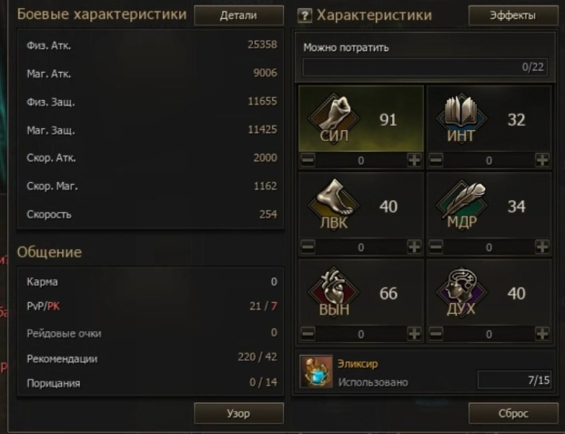Decrease СИЛ with the minus button

(x=308, y=160)
